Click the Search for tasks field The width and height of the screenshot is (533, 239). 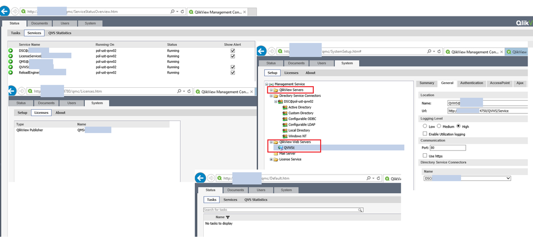283,210
